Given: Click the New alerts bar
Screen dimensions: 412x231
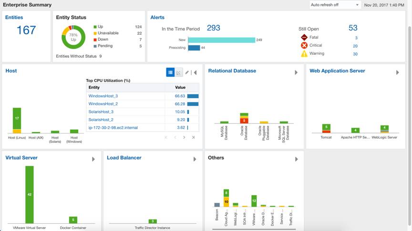Looking at the screenshot, I should pyautogui.click(x=222, y=40).
